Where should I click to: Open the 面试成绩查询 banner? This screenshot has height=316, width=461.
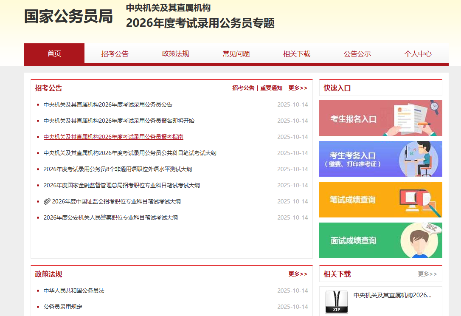tap(380, 240)
